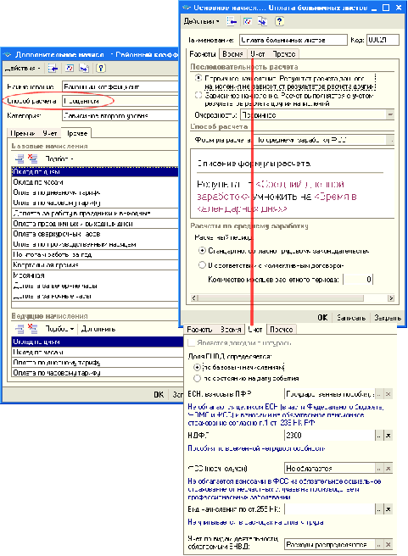Switch to Прочее tab in lower panel
The height and width of the screenshot is (556, 408).
[x=281, y=330]
